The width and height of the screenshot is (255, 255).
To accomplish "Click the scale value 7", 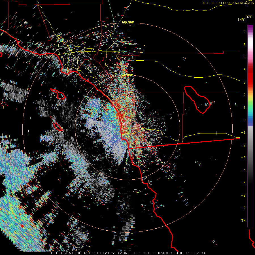I will 245,32.
